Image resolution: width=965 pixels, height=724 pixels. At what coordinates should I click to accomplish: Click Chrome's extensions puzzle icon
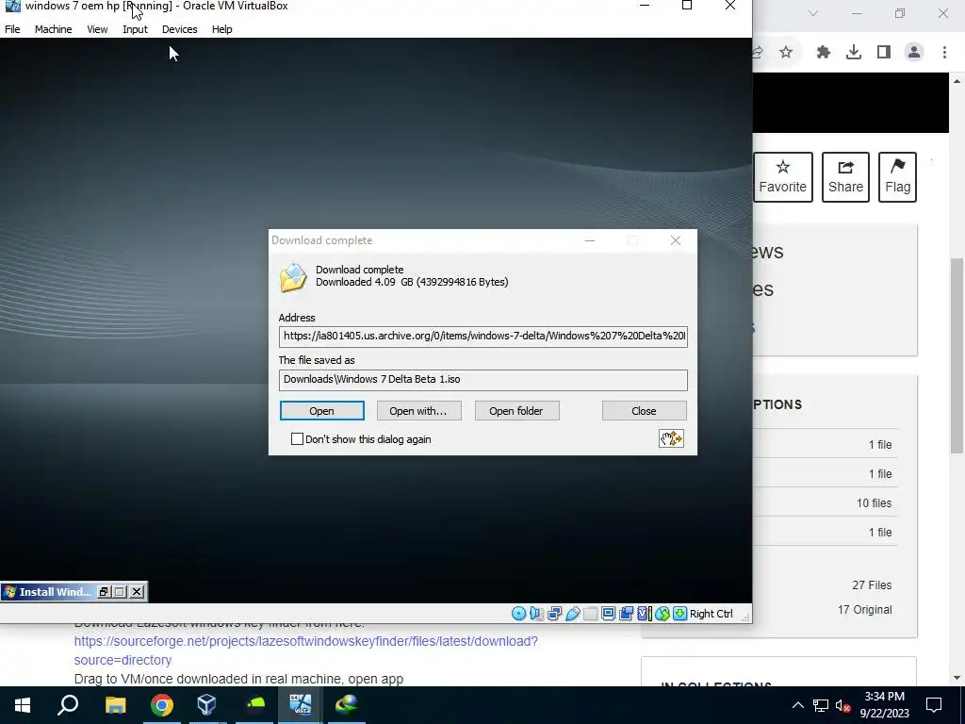(x=824, y=53)
